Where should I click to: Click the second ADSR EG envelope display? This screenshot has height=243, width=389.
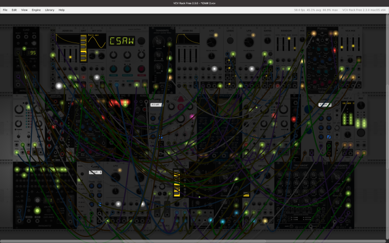point(188,39)
